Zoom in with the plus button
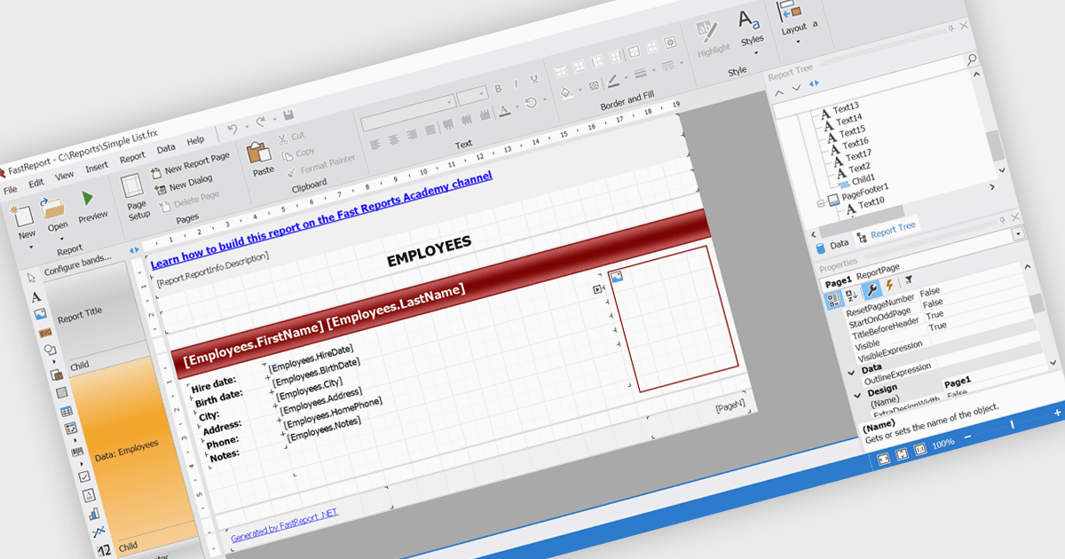Image resolution: width=1065 pixels, height=559 pixels. coord(1057,413)
